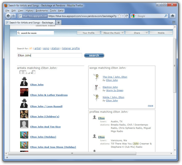182x165 pixels.
Task: Open URL history dropdown arrow
Action: (x=123, y=16)
